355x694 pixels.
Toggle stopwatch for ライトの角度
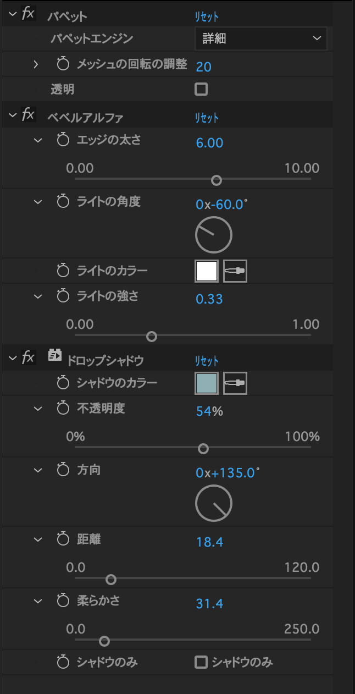pos(63,202)
